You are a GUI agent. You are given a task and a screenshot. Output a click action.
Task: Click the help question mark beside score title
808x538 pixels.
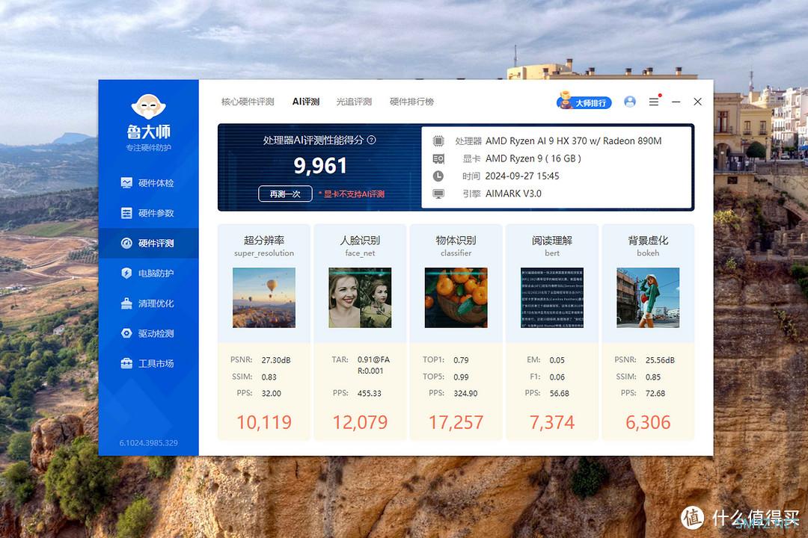click(x=371, y=140)
